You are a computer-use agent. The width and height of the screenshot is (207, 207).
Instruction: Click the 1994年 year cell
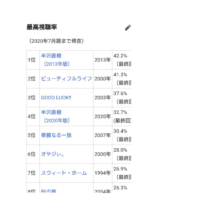pos(103,173)
